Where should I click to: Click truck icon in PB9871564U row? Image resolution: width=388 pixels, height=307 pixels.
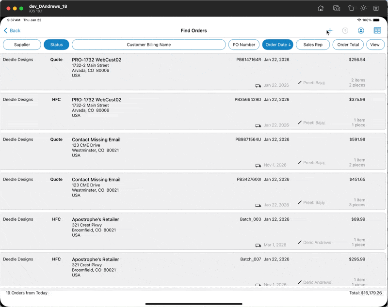(x=258, y=166)
